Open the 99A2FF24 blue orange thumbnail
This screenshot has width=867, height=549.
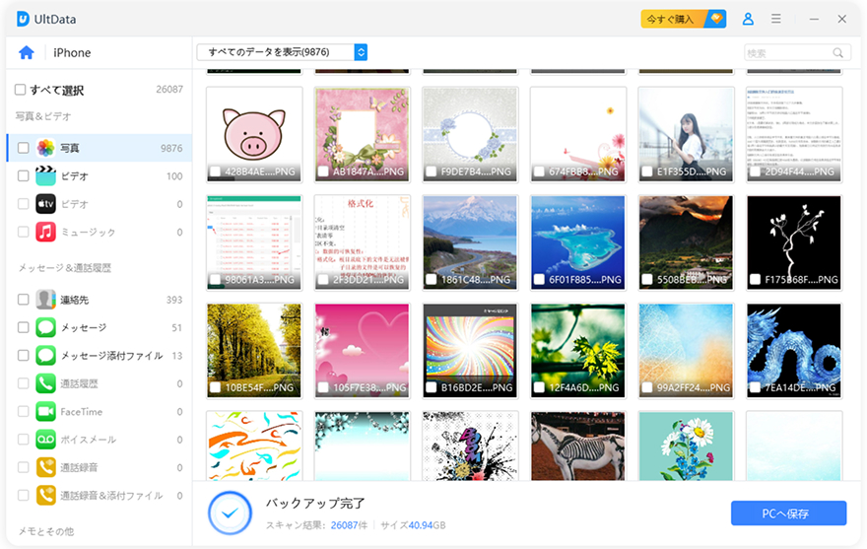click(686, 350)
